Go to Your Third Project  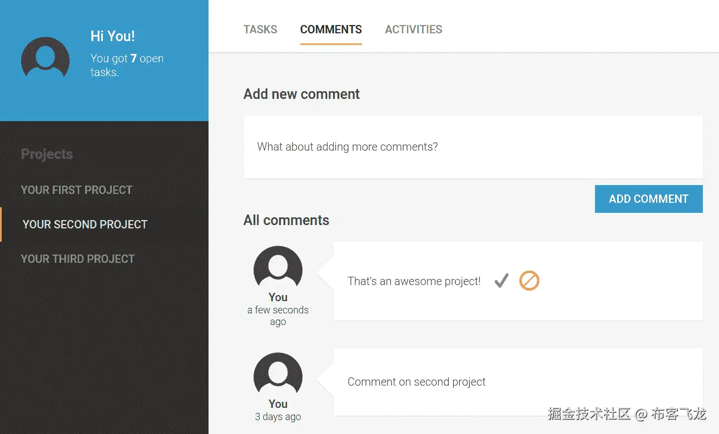tap(78, 259)
